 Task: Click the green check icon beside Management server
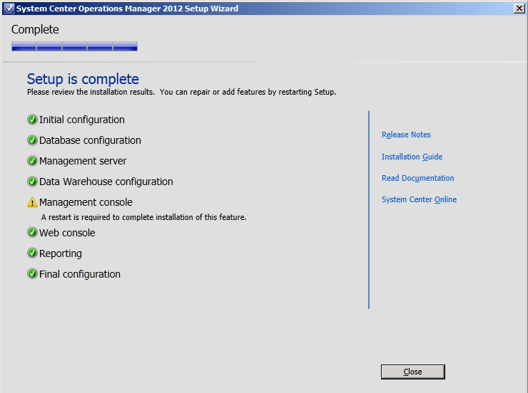pos(32,161)
